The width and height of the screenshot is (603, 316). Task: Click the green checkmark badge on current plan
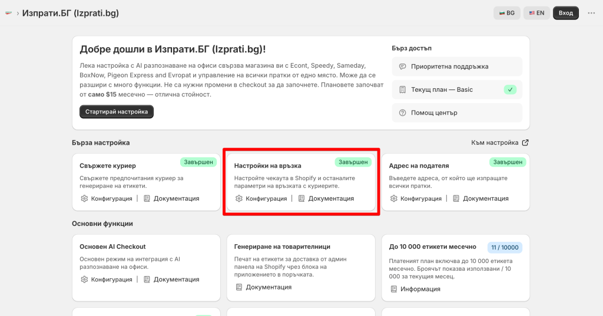coord(510,89)
